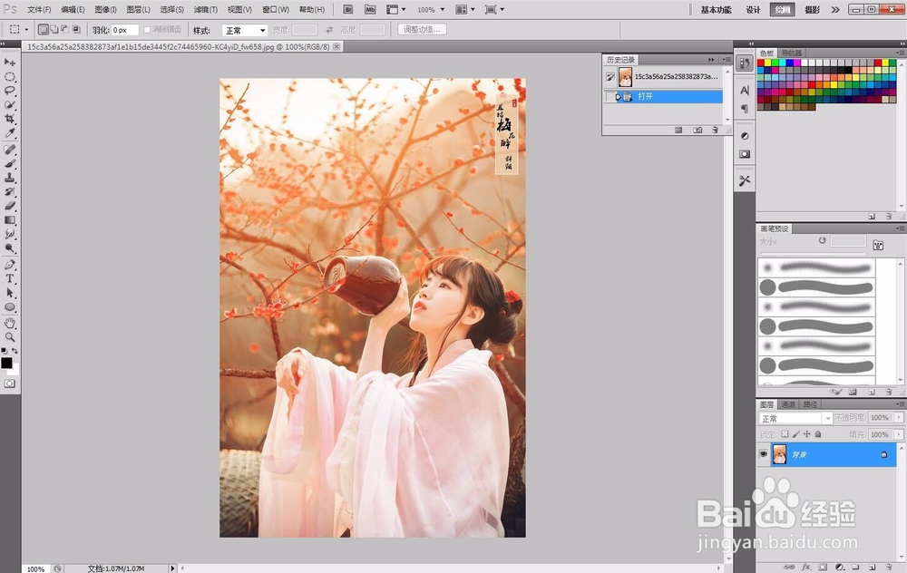Select the Elliptical Marquee tool in toolbox
This screenshot has width=907, height=573.
point(10,76)
